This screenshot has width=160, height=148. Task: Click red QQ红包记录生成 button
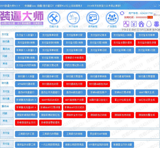[147, 100]
